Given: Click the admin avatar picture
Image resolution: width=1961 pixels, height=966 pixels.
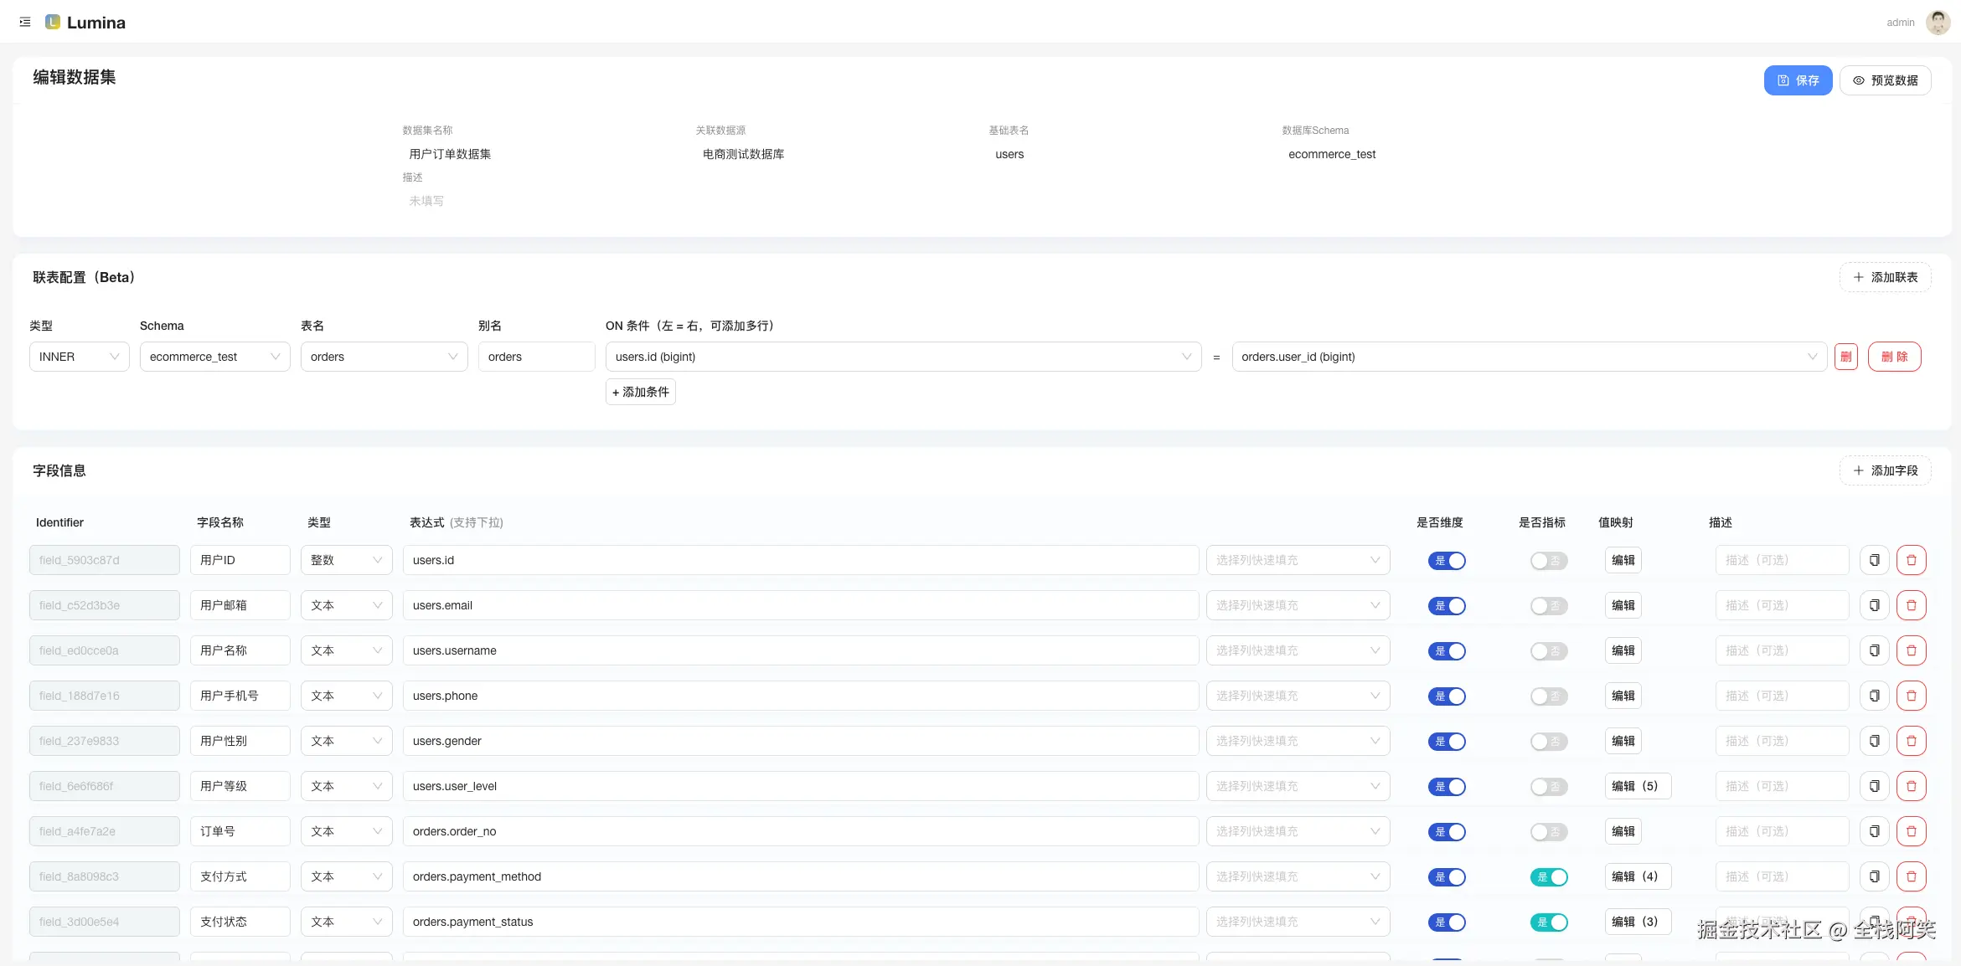Looking at the screenshot, I should click(x=1938, y=22).
